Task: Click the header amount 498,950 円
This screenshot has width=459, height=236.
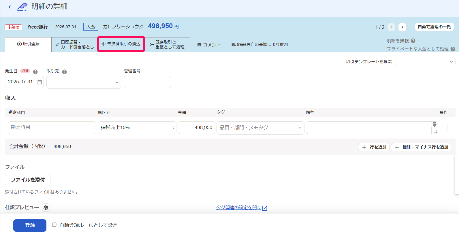Action: pyautogui.click(x=163, y=26)
